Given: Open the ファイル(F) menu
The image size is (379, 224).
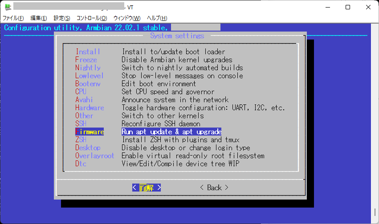Looking at the screenshot, I should [13, 18].
